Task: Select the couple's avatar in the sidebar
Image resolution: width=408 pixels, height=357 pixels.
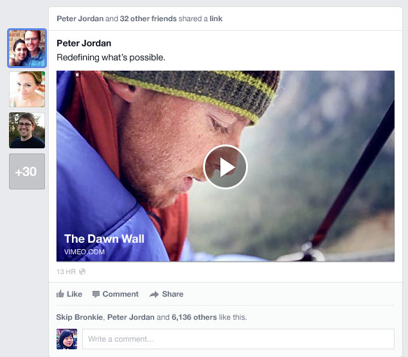Action: click(27, 48)
